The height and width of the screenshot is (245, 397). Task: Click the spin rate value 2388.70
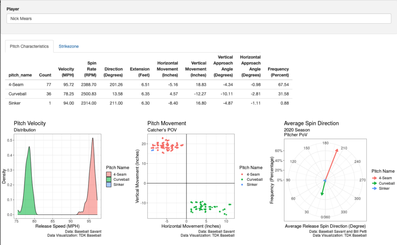click(89, 85)
